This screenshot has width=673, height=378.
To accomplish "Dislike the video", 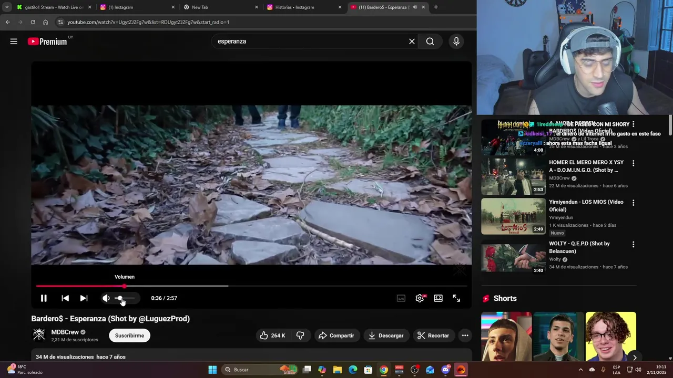I will (x=300, y=335).
